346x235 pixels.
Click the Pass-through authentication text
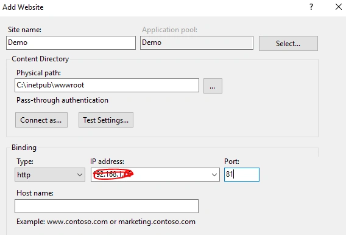(63, 100)
